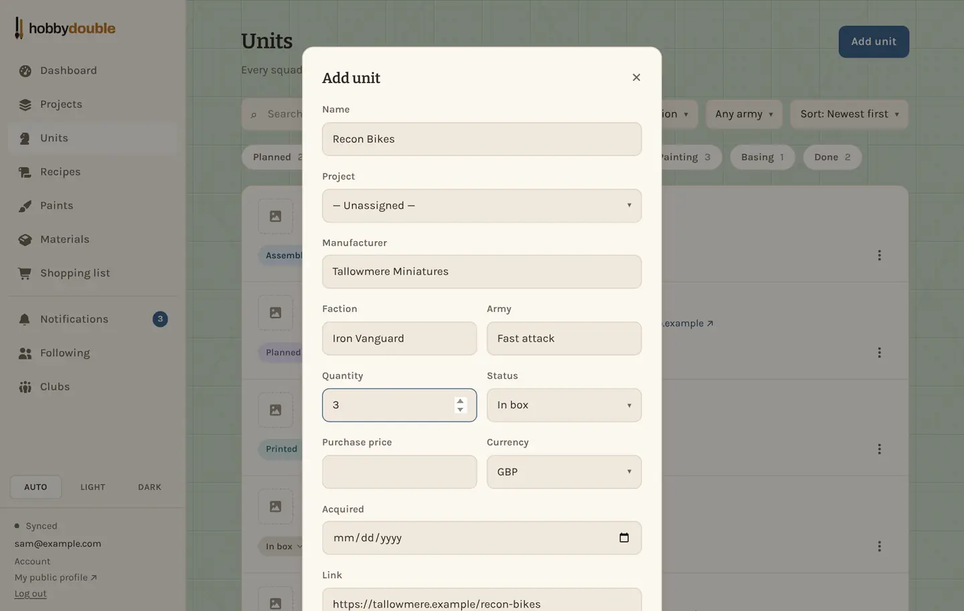Increase Quantity with the up arrow
This screenshot has width=964, height=611.
click(460, 401)
